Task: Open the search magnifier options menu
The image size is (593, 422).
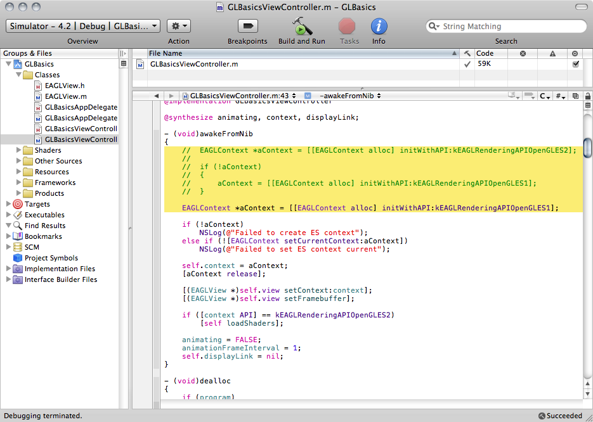Action: 433,27
